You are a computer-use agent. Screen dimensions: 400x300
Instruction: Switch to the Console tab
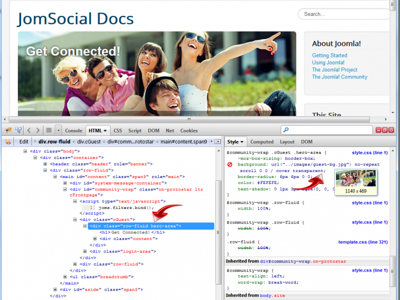tap(74, 130)
